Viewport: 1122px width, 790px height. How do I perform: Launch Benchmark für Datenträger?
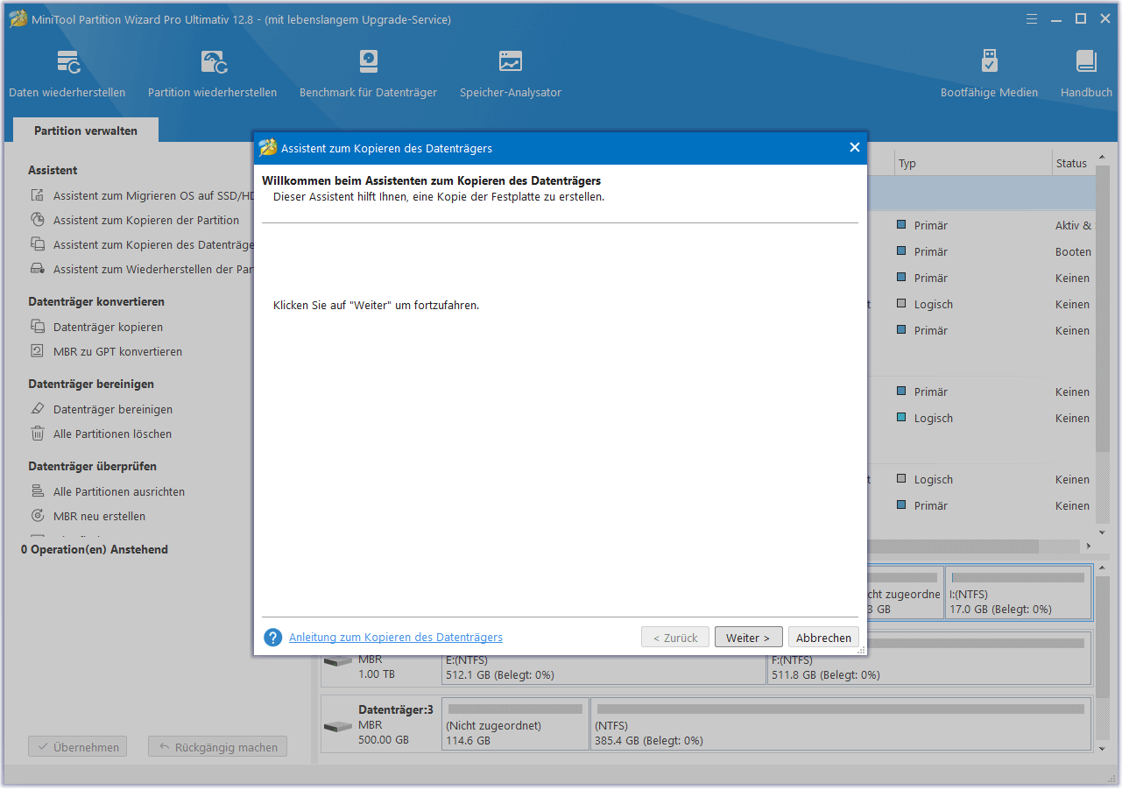(x=369, y=74)
